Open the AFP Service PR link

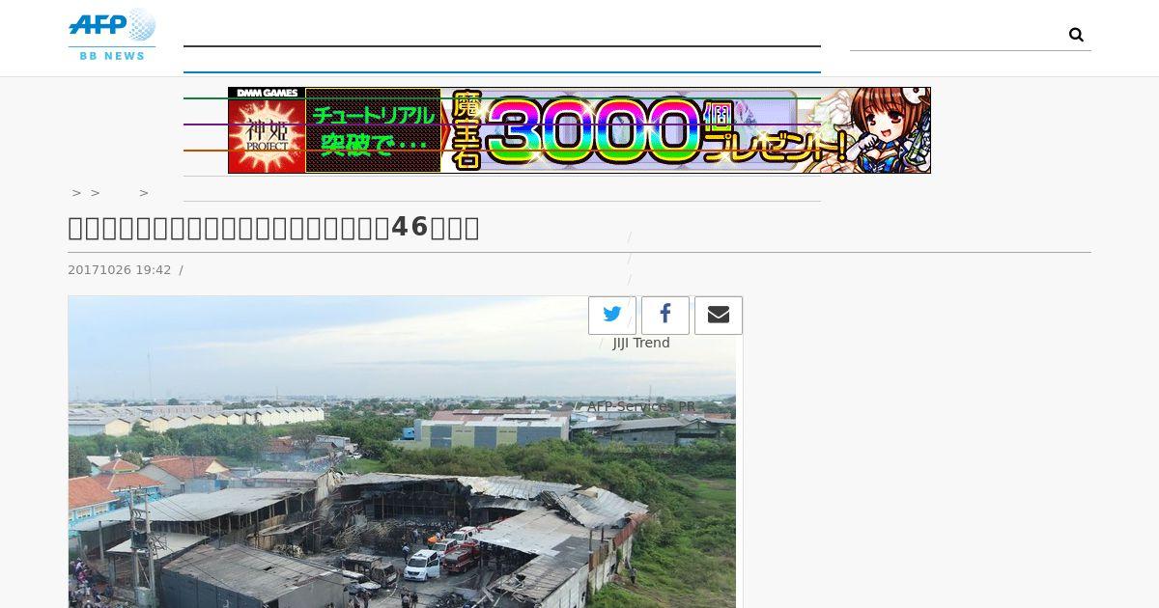point(641,406)
